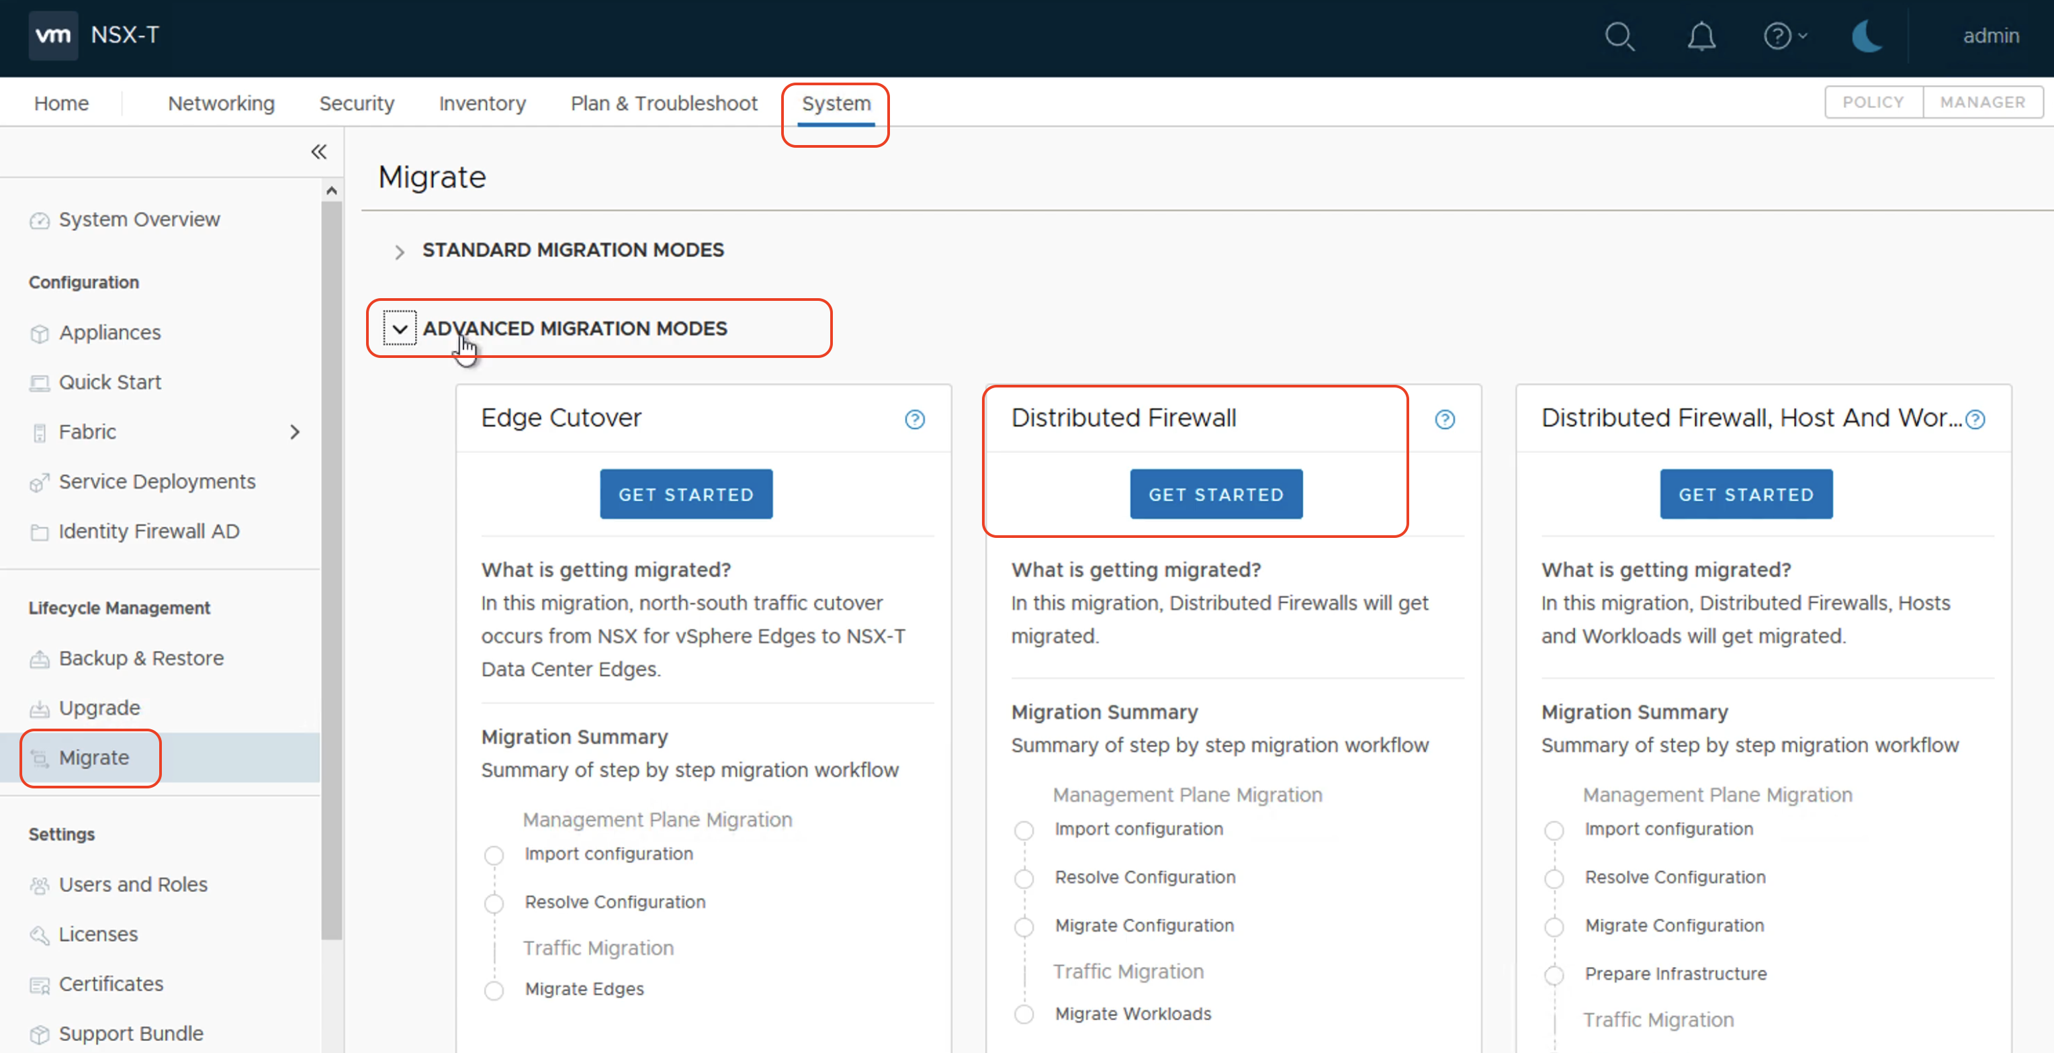This screenshot has width=2054, height=1053.
Task: Click the Quick Start laptop icon
Action: point(39,383)
